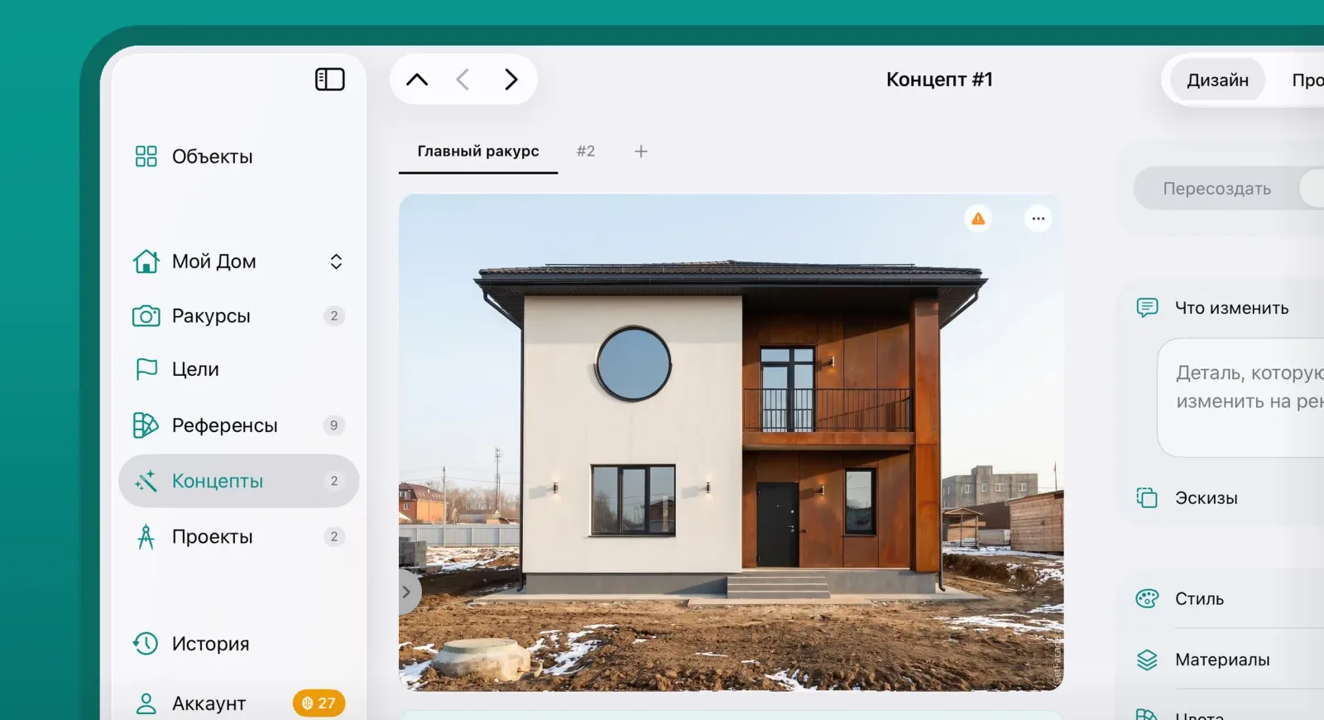
Task: Open the Ракурсы section
Action: coord(238,315)
